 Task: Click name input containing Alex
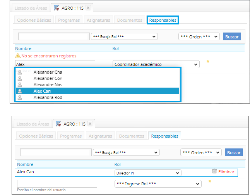pyautogui.click(x=55, y=64)
